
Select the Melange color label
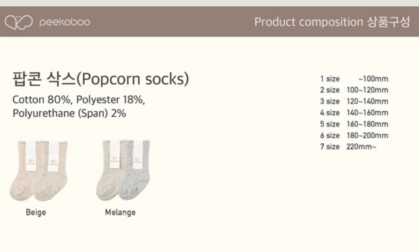120,212
